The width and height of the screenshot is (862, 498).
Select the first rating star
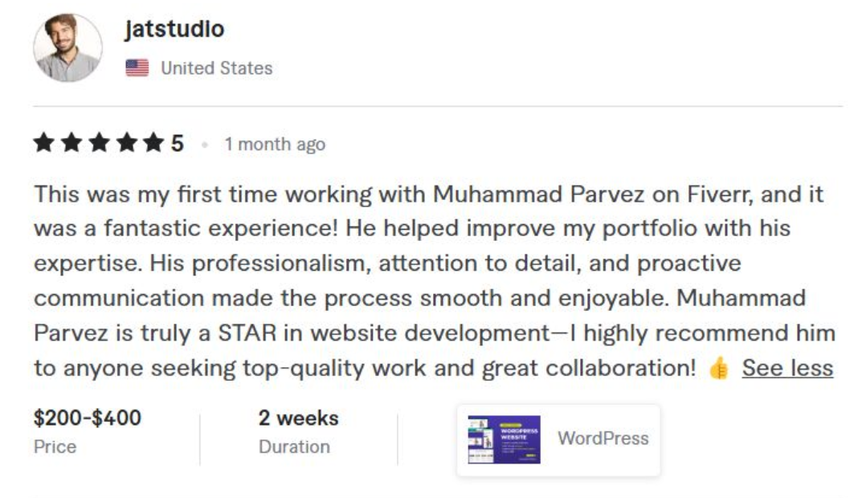44,141
